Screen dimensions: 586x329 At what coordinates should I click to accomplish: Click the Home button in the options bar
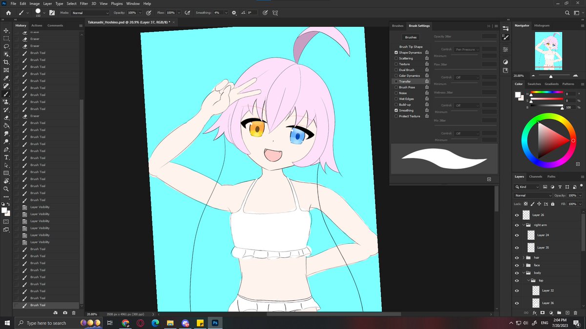8,13
